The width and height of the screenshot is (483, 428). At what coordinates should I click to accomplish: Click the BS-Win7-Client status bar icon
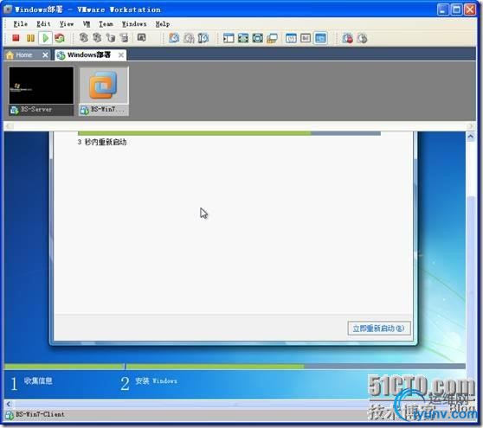click(x=10, y=415)
